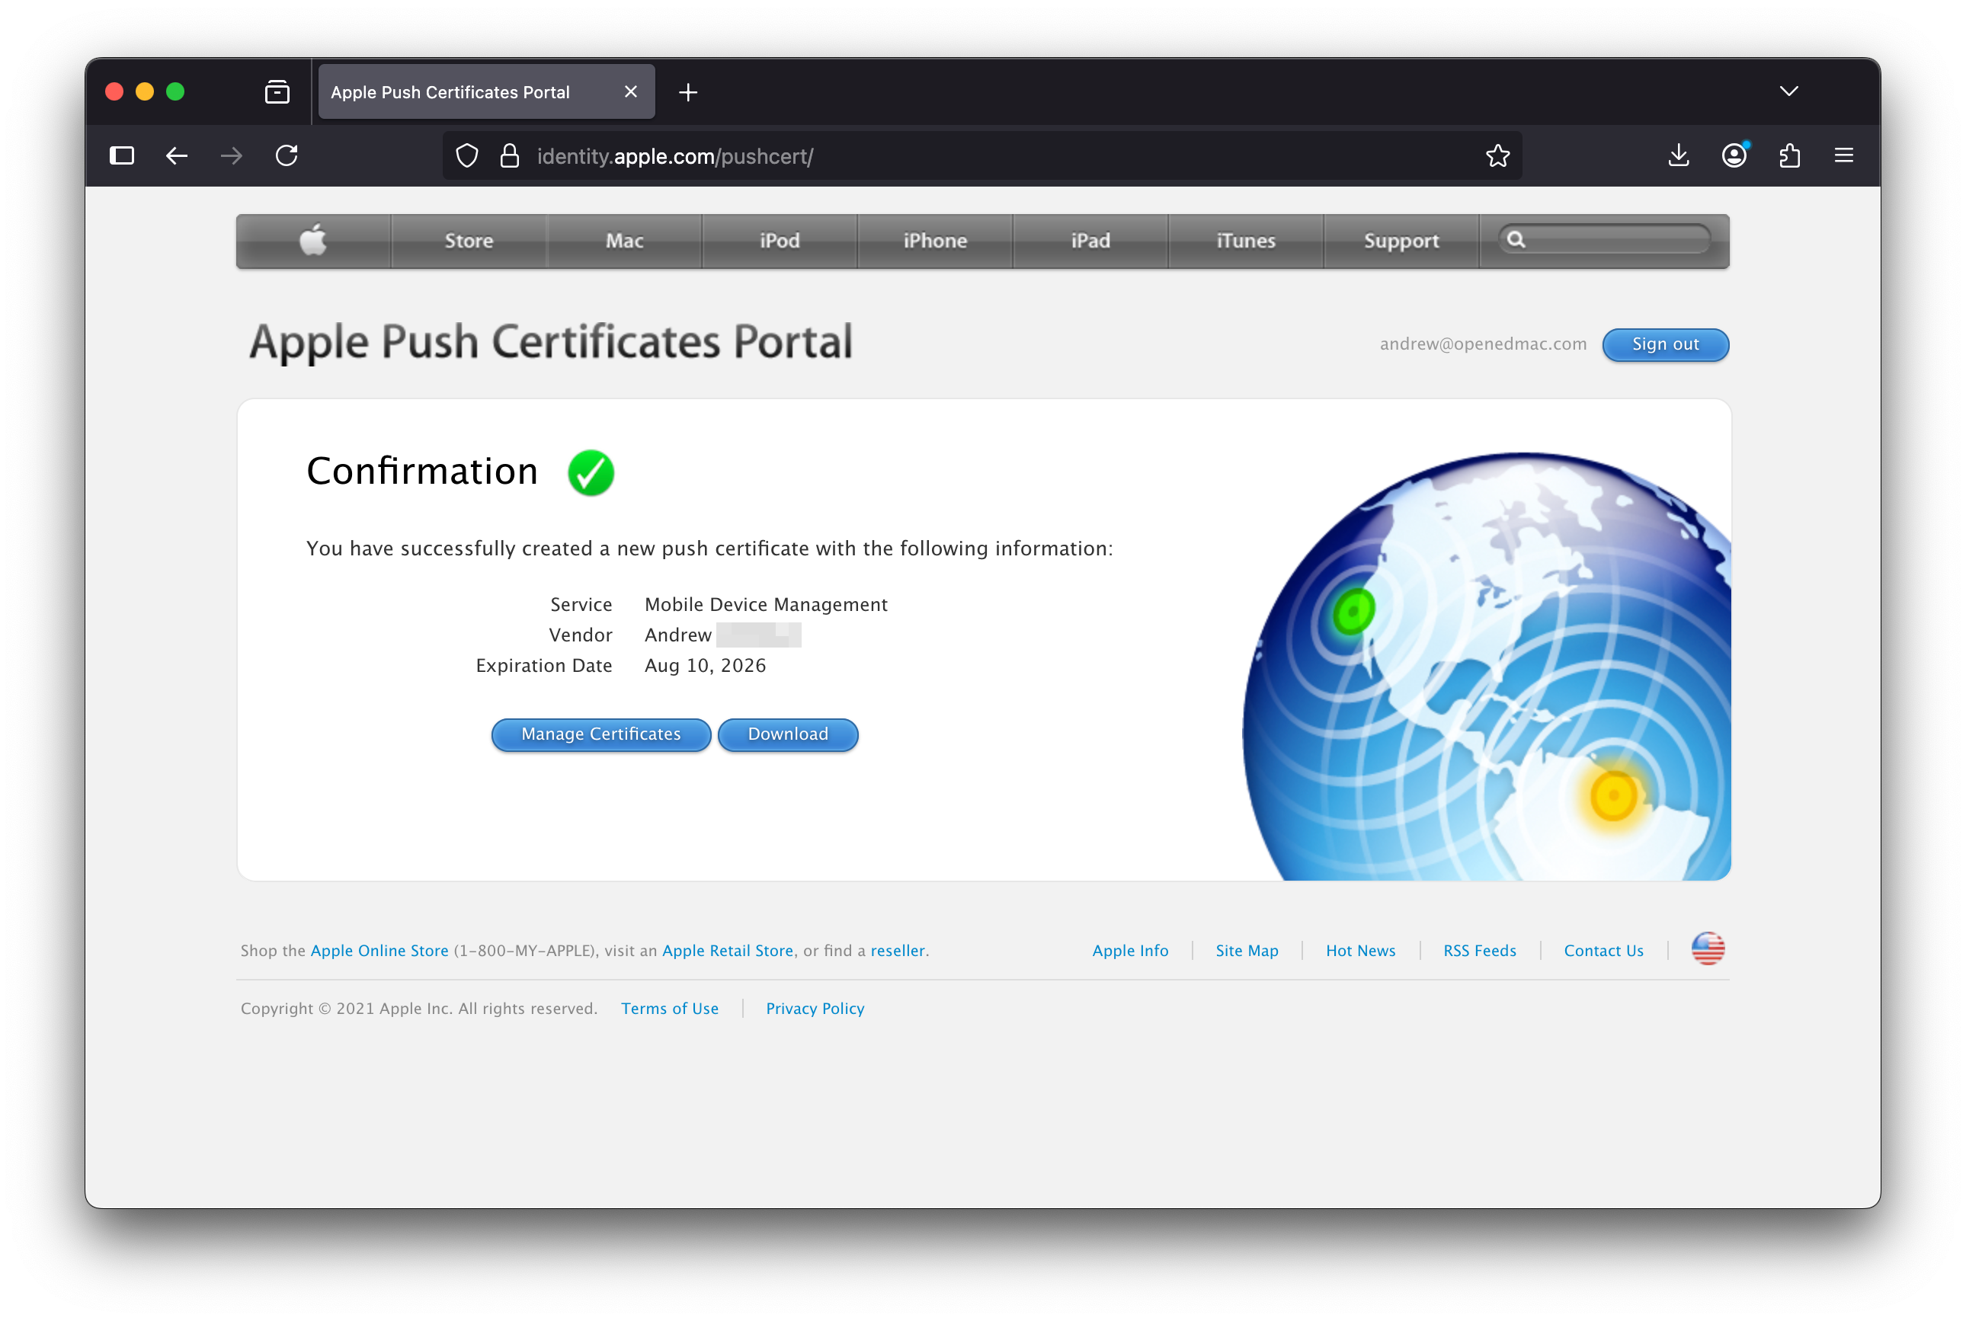Open the extensions puzzle icon
The width and height of the screenshot is (1966, 1321).
pyautogui.click(x=1789, y=156)
